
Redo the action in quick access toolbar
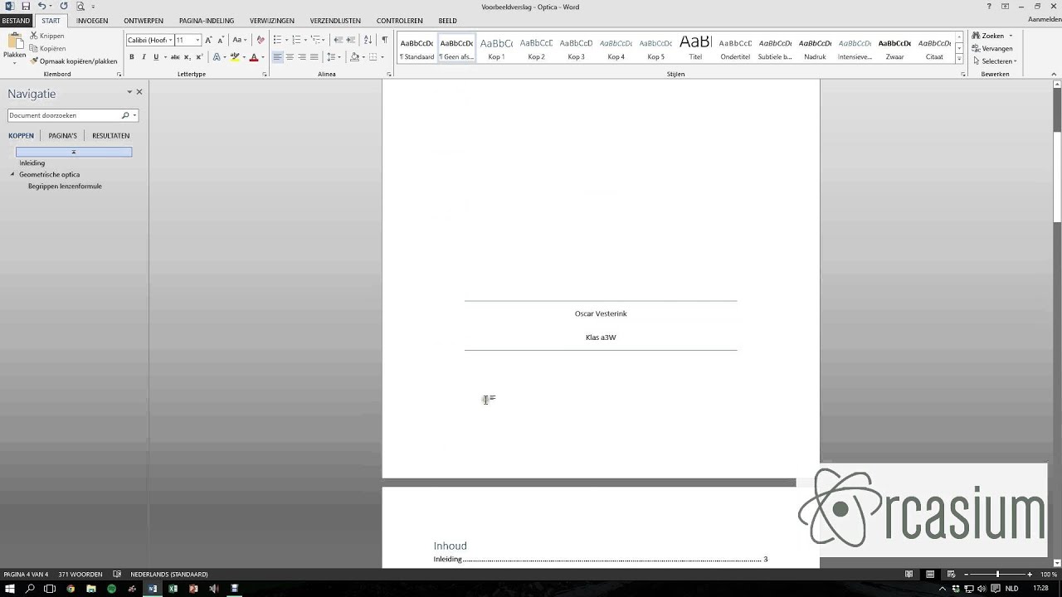point(64,7)
